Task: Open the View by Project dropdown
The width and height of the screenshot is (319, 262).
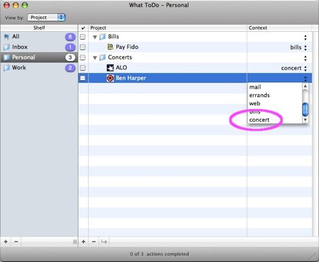Action: (x=47, y=18)
